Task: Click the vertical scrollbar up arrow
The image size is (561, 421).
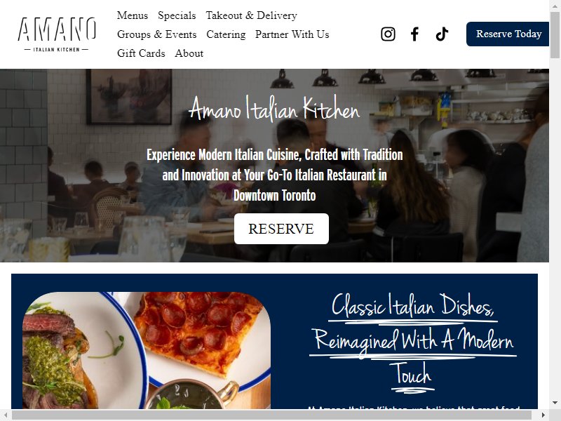Action: coord(555,6)
